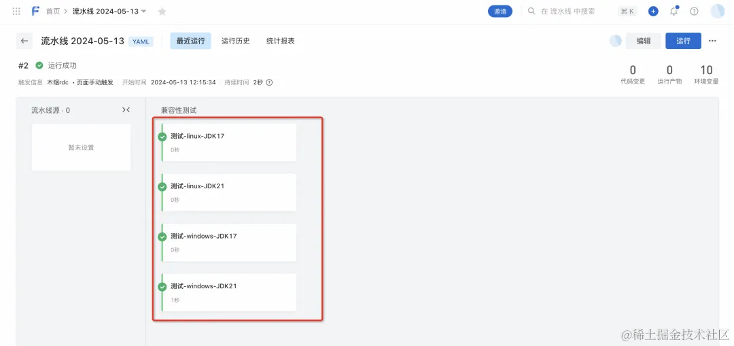Viewport: 734px width, 346px height.
Task: Click success check icon of 测试-linux-JDK17
Action: click(x=162, y=137)
